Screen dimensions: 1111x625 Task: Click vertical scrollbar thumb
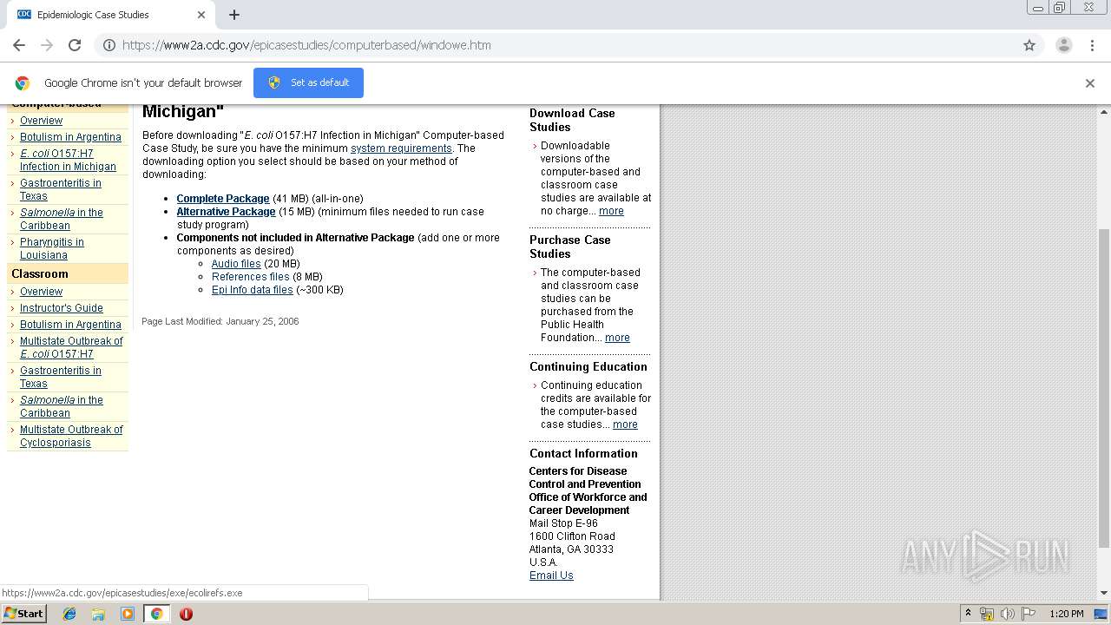pos(1104,387)
